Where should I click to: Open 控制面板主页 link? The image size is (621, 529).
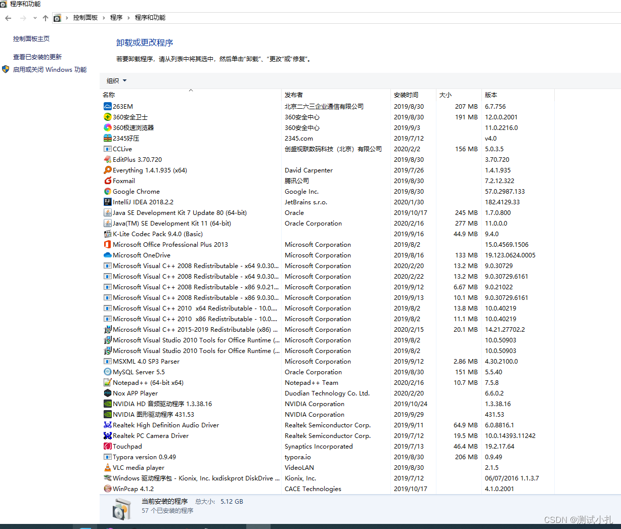pyautogui.click(x=31, y=39)
